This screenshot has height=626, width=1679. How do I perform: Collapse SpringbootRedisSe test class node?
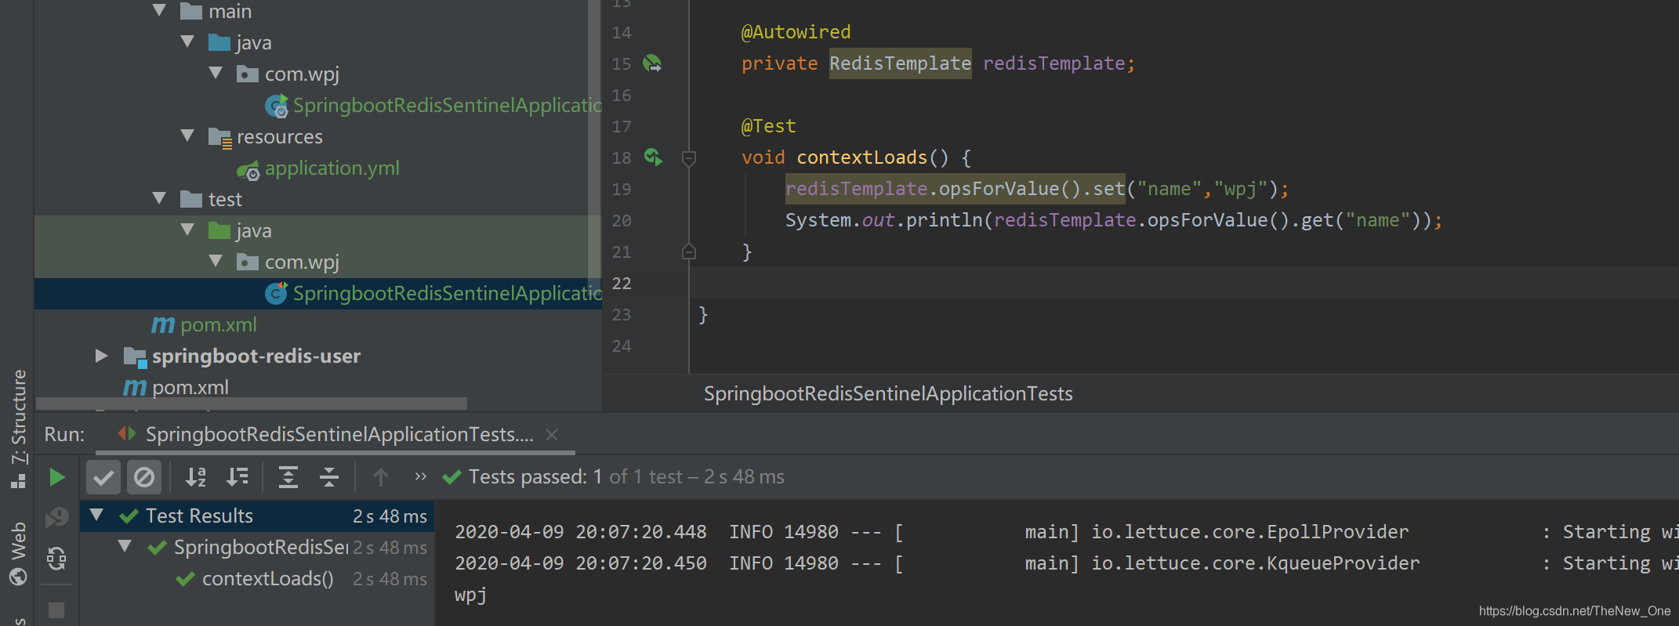click(x=125, y=546)
